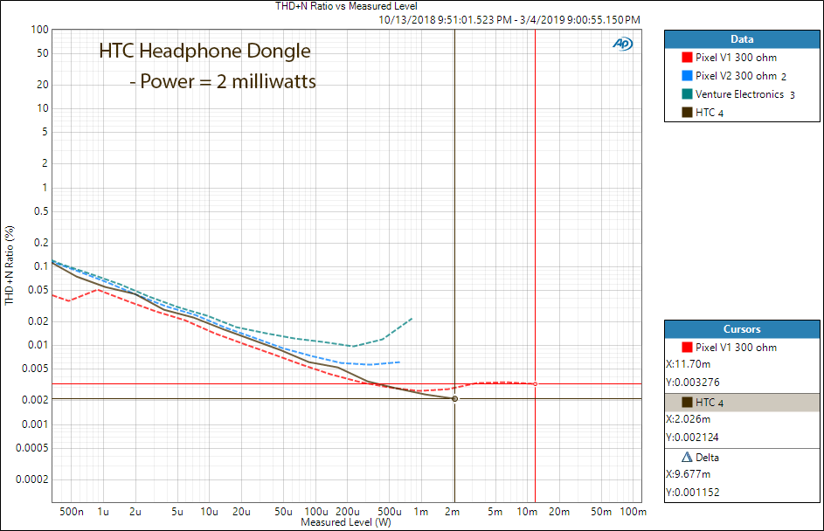Select Pixel V2 300 ohm in Data legend
This screenshot has width=824, height=531.
(740, 76)
